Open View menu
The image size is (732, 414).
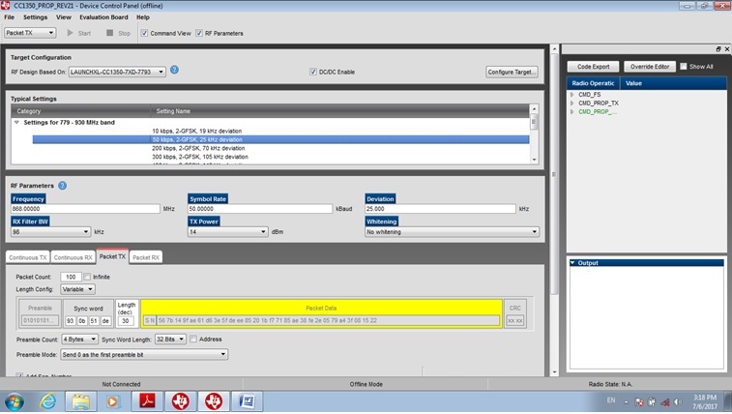pyautogui.click(x=64, y=17)
